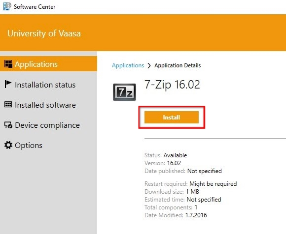Image resolution: width=286 pixels, height=234 pixels.
Task: Click the Options gear icon
Action: [x=8, y=145]
